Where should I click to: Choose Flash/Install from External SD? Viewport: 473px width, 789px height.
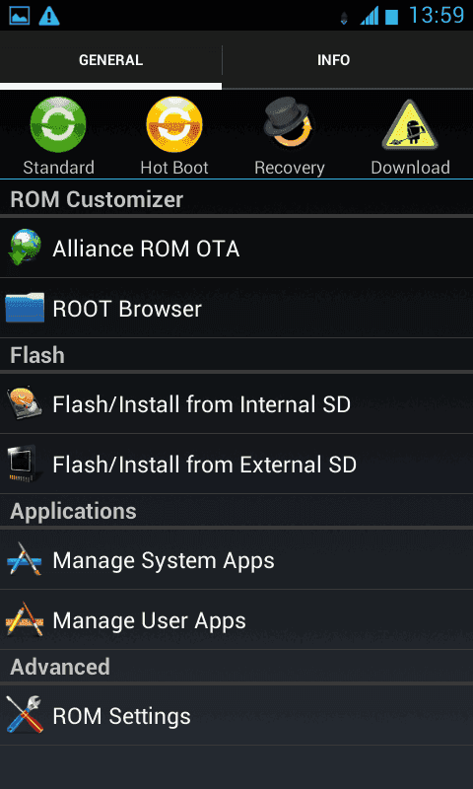coord(236,464)
